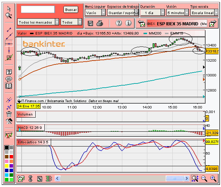Select the Fibonacci retracement lines tool
Screen dimensions: 221x187
pyautogui.click(x=9, y=57)
